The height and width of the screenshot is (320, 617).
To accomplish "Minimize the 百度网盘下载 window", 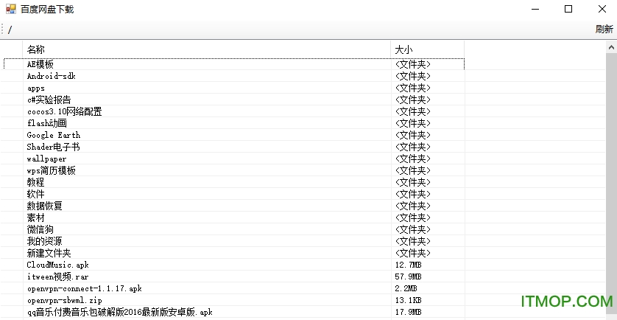I will pyautogui.click(x=535, y=9).
